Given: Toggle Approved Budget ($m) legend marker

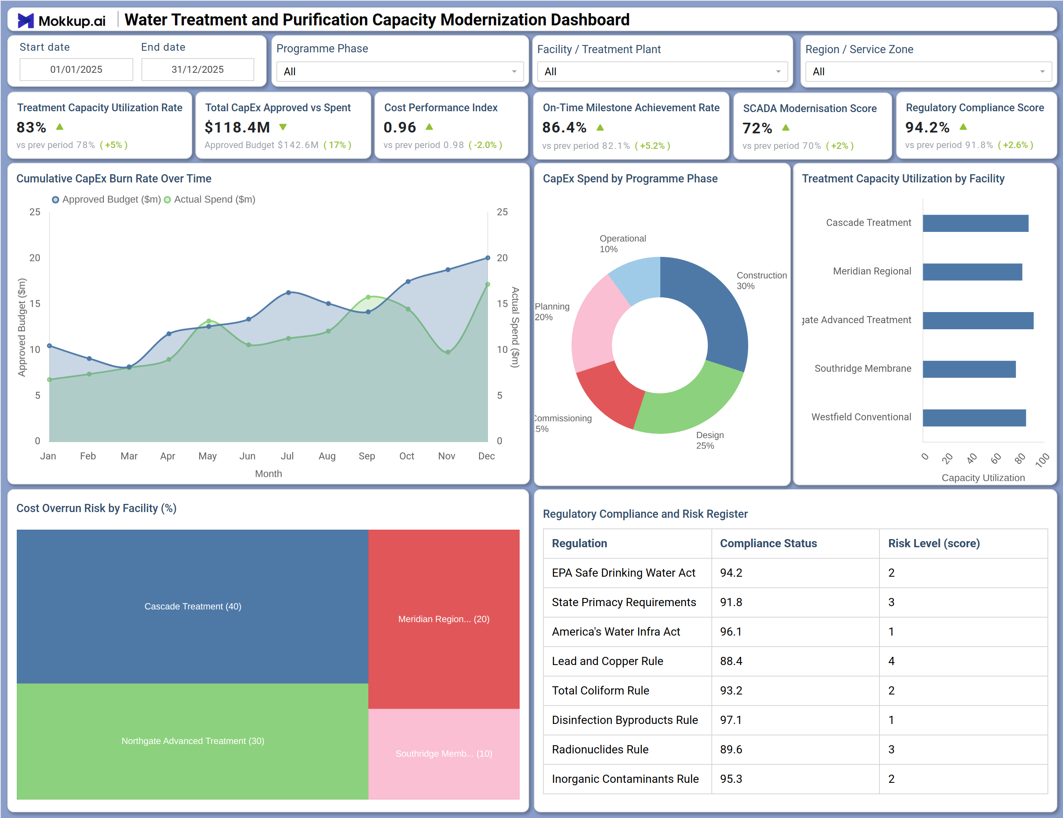Looking at the screenshot, I should [x=56, y=200].
